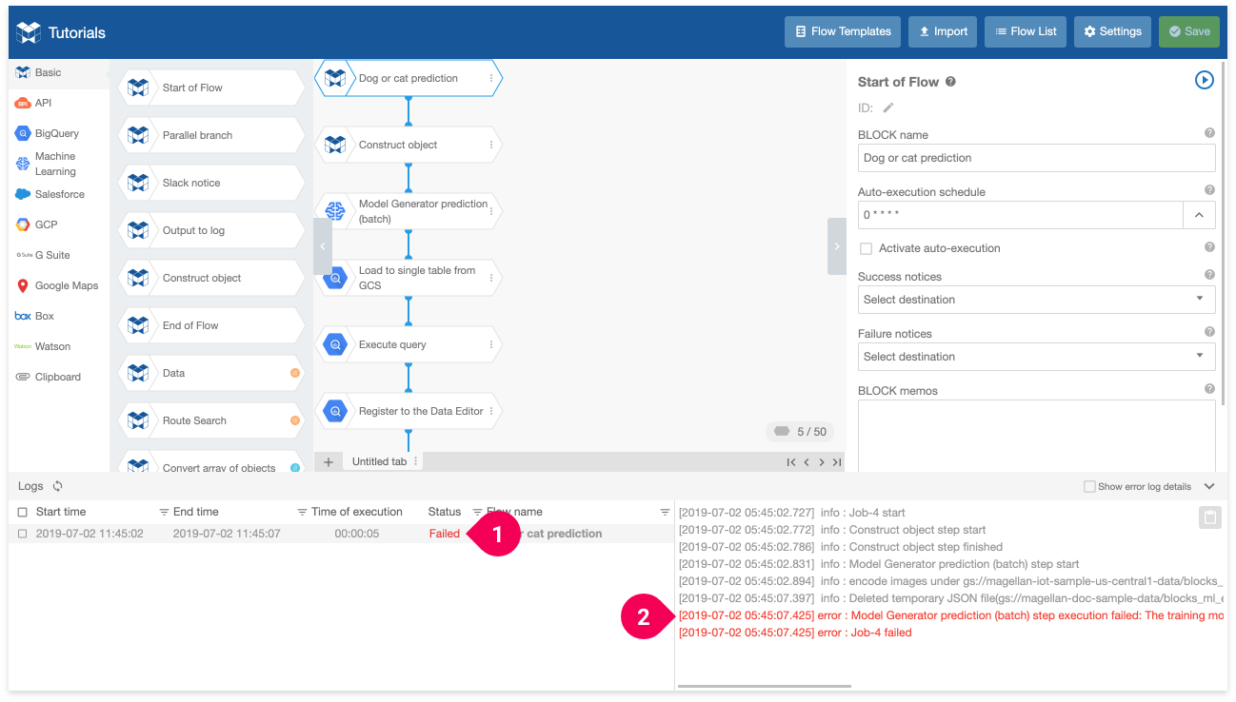This screenshot has height=702, width=1236.
Task: Select Model Generator prediction (batch) block
Action: 408,211
